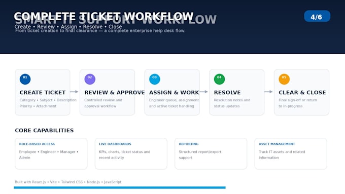Click the REPORTING card title
The image size is (345, 194).
coord(189,144)
